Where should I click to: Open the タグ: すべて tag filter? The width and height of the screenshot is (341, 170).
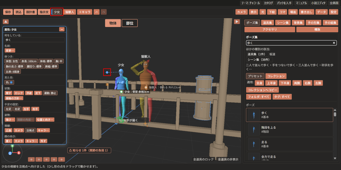coord(282,97)
